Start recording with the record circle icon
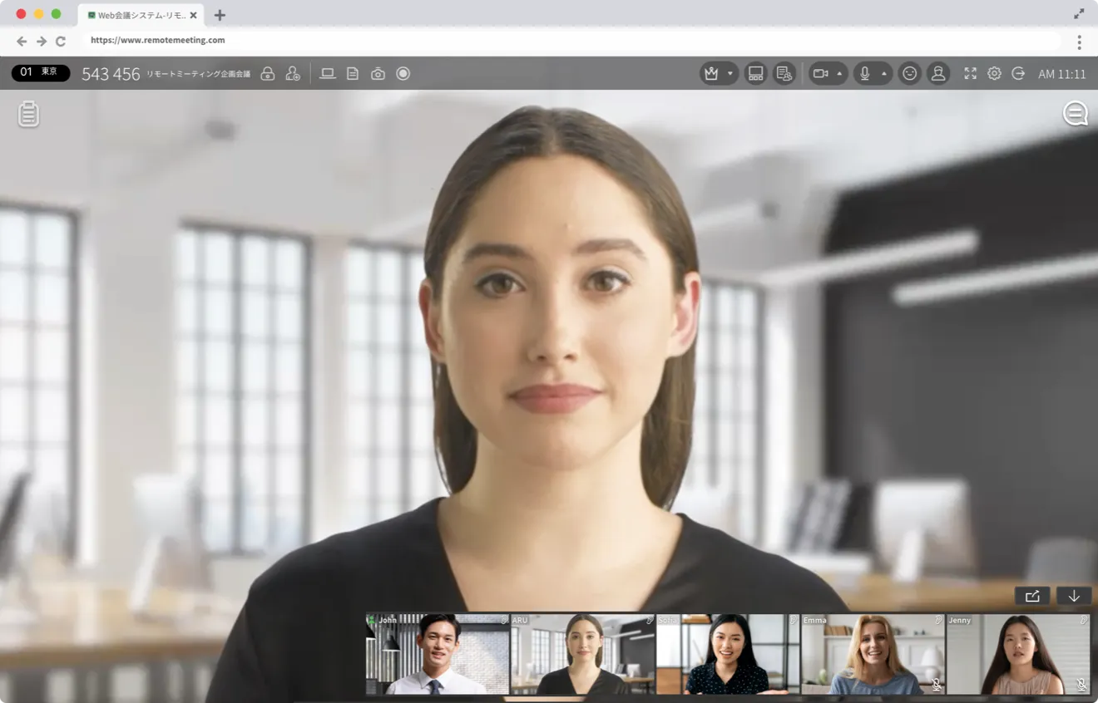Image resolution: width=1098 pixels, height=703 pixels. click(x=403, y=74)
